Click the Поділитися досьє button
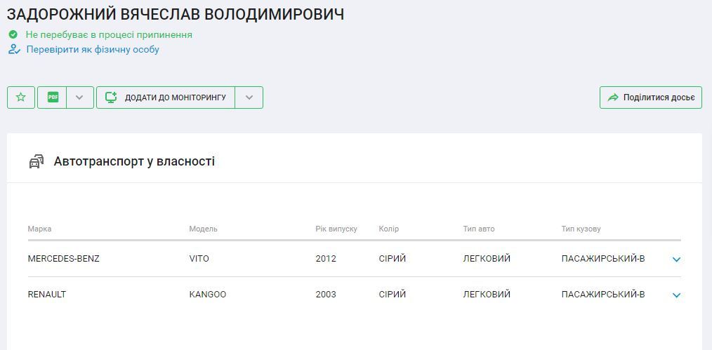The height and width of the screenshot is (350, 712). pyautogui.click(x=651, y=97)
